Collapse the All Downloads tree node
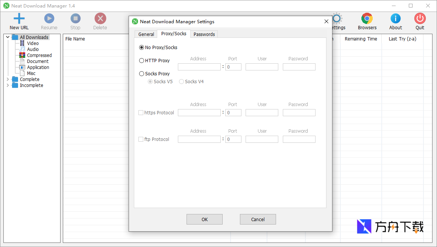 [x=8, y=37]
